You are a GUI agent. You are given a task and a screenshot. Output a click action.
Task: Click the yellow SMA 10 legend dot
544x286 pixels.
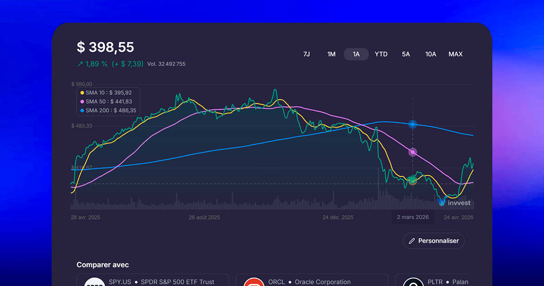[x=82, y=93]
